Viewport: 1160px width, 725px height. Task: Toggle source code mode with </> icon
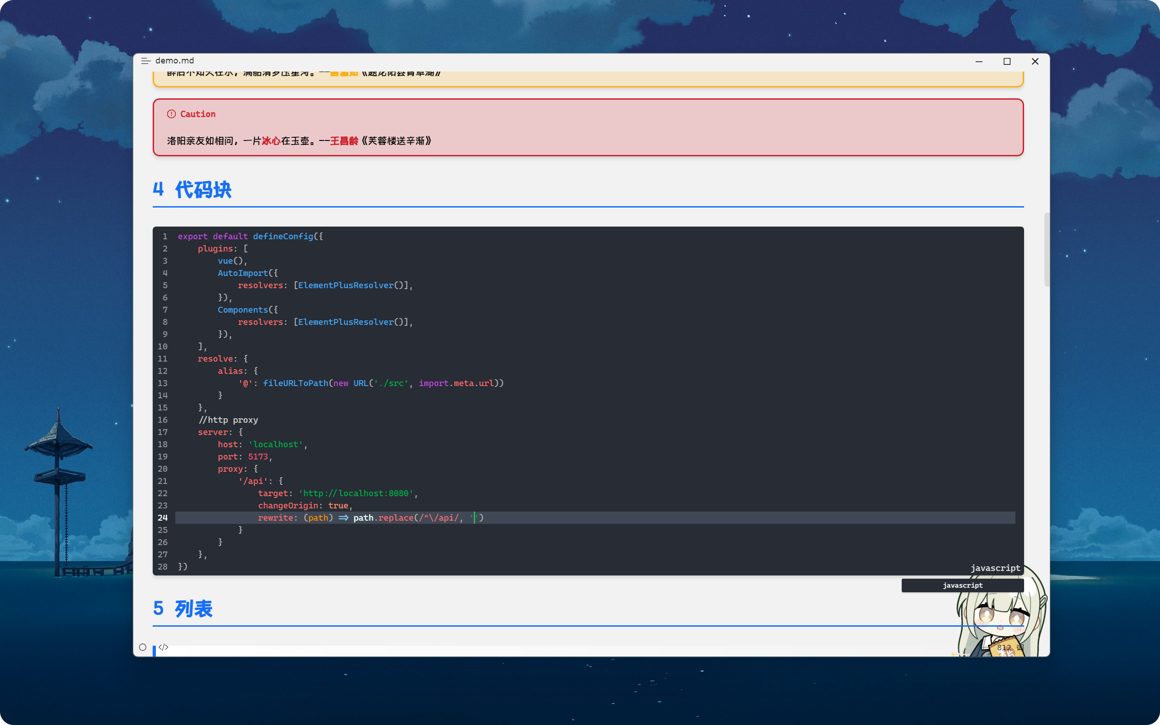pos(164,647)
